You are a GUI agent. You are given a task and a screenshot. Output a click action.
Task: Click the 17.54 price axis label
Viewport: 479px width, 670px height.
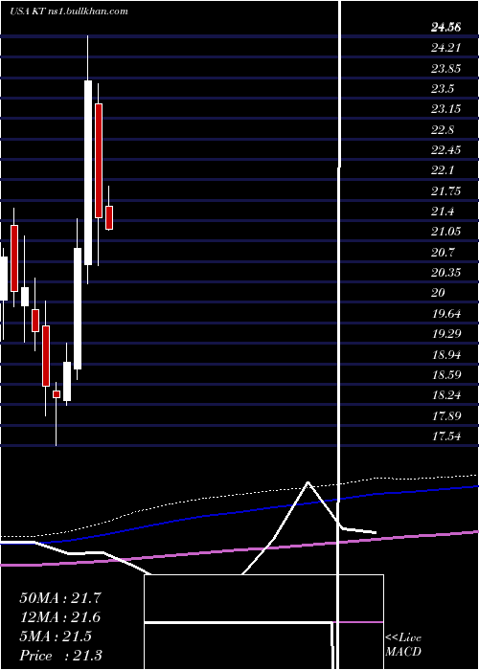(x=445, y=436)
